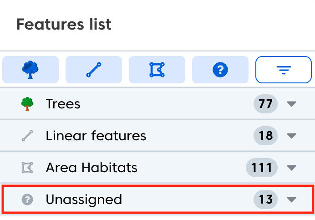Click the tree icon beside Trees

point(27,104)
